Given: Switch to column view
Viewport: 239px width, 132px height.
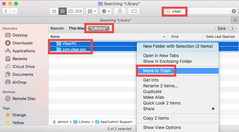Looking at the screenshot, I should [71, 11].
